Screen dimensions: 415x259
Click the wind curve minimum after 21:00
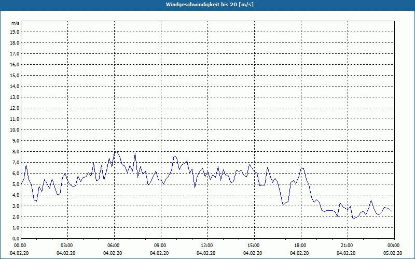[x=353, y=219]
